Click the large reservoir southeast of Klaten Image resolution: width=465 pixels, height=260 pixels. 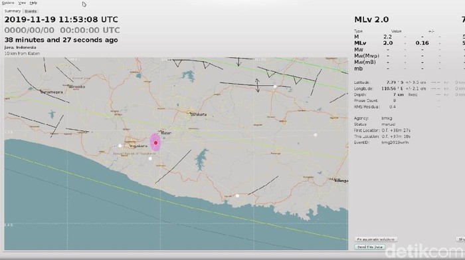click(202, 160)
